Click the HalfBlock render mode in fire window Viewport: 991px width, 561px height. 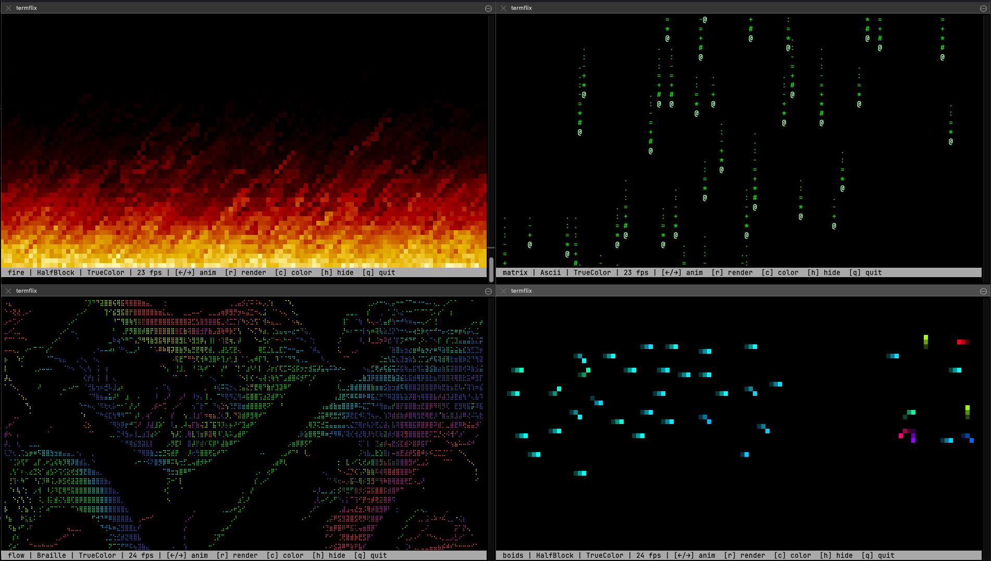coord(55,272)
